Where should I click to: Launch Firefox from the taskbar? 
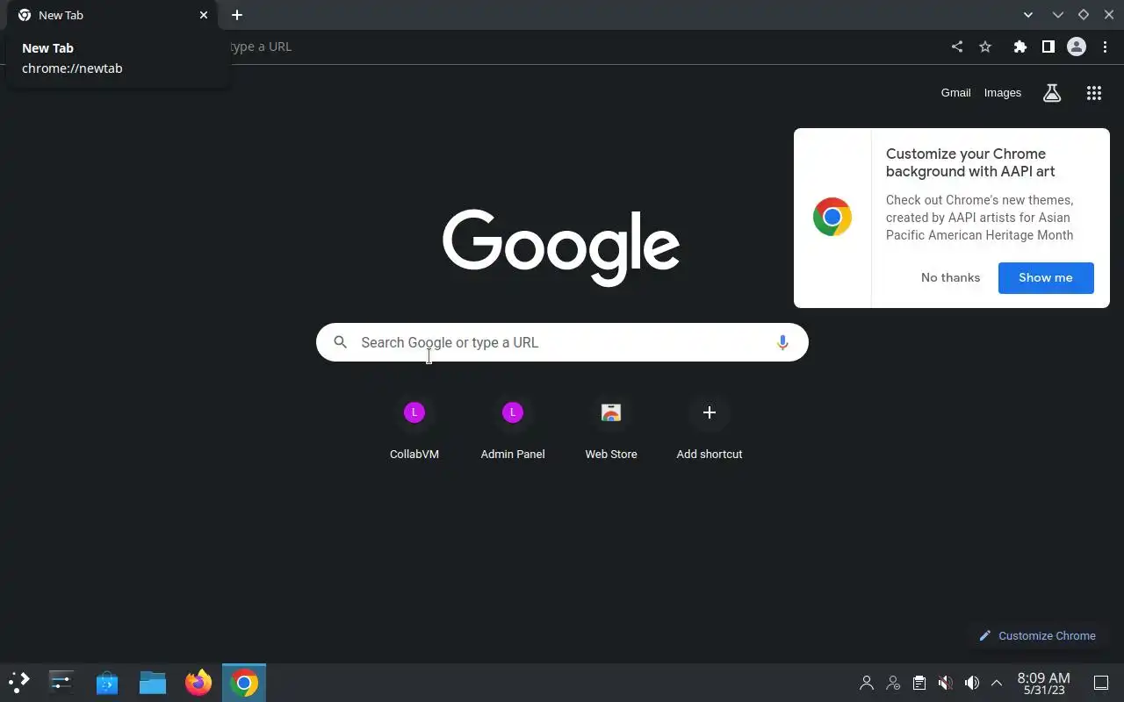[198, 682]
